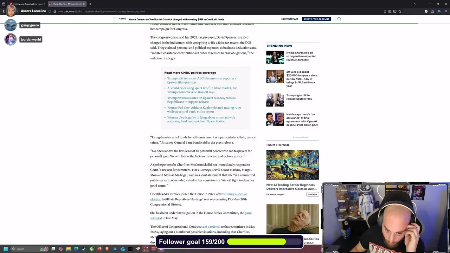This screenshot has width=450, height=253.
Task: Click the gringoguero user avatar
Action: (x=11, y=25)
